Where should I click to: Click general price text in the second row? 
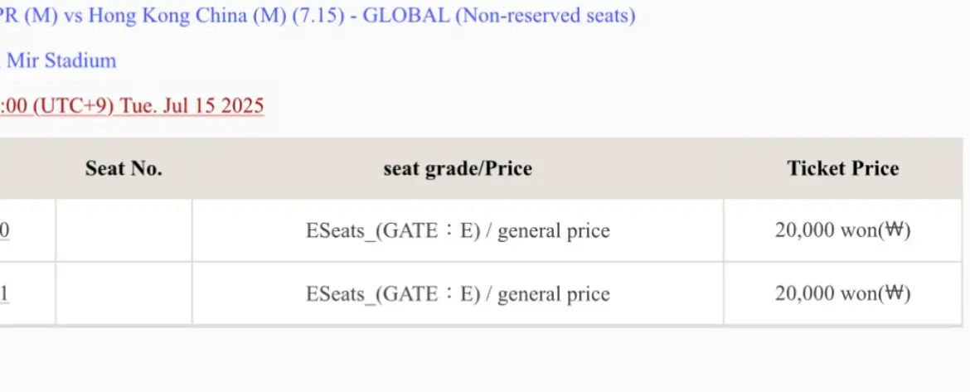[x=554, y=294]
